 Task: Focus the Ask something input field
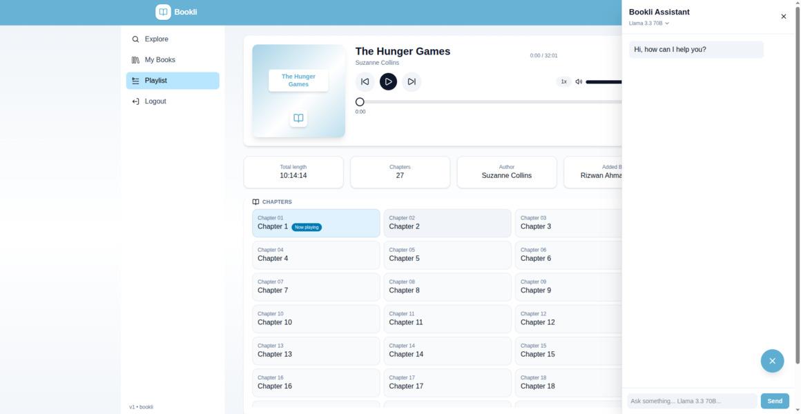(x=692, y=401)
